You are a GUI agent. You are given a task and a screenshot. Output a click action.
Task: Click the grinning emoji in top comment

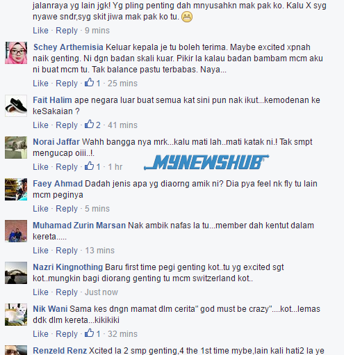click(187, 17)
